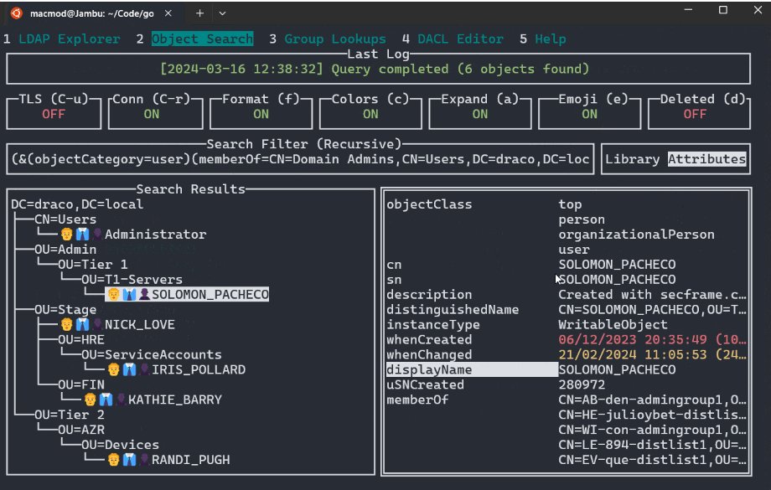Click the necktie emoji beside IRIS_POLLARD
The image size is (771, 490).
pyautogui.click(x=129, y=369)
